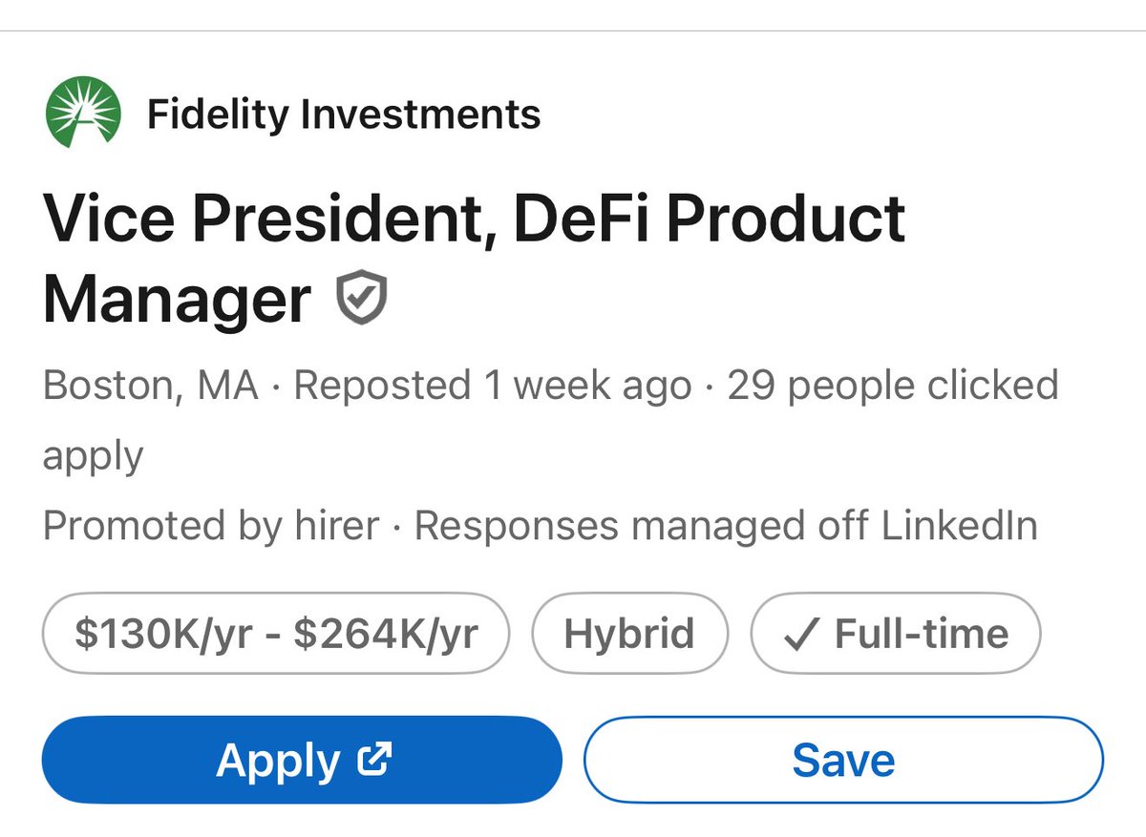The image size is (1146, 837).
Task: Select the $130K/yr - $264K/yr salary pill
Action: click(276, 634)
